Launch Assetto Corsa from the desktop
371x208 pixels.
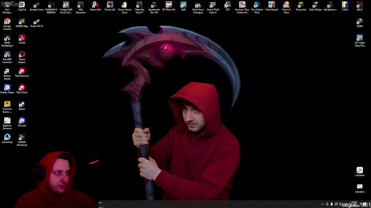(x=37, y=6)
